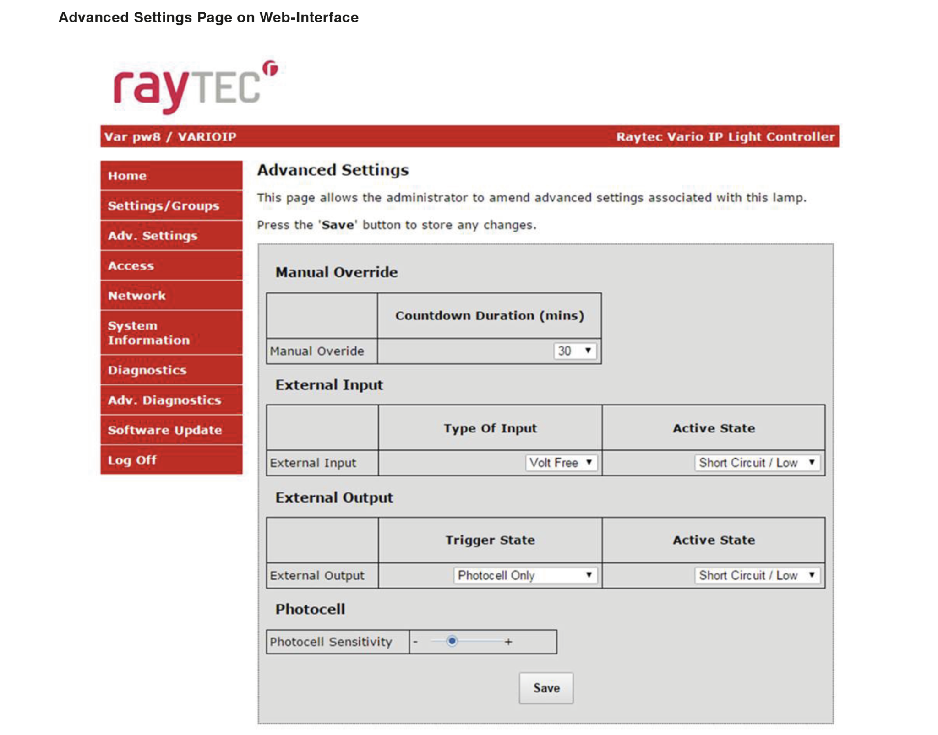The width and height of the screenshot is (938, 735).
Task: Open the Countdown Duration dropdown
Action: [x=574, y=351]
